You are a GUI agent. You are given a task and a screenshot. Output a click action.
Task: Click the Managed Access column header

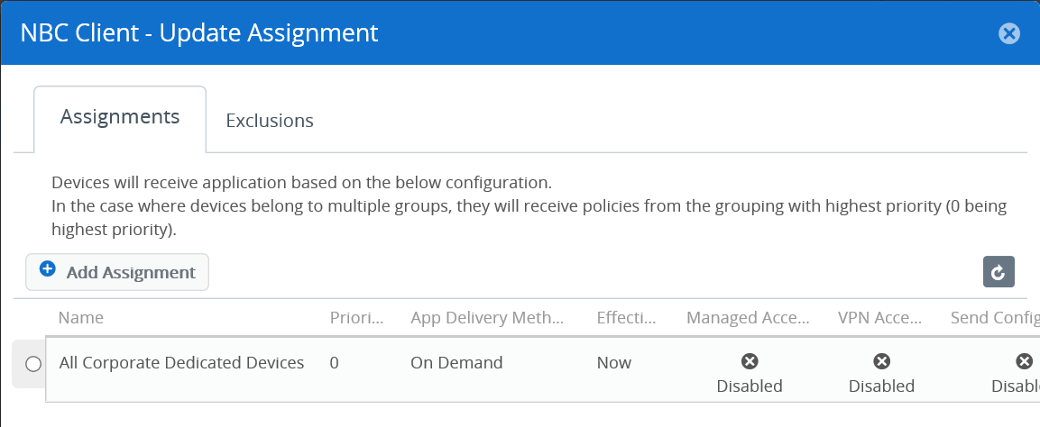coord(749,318)
